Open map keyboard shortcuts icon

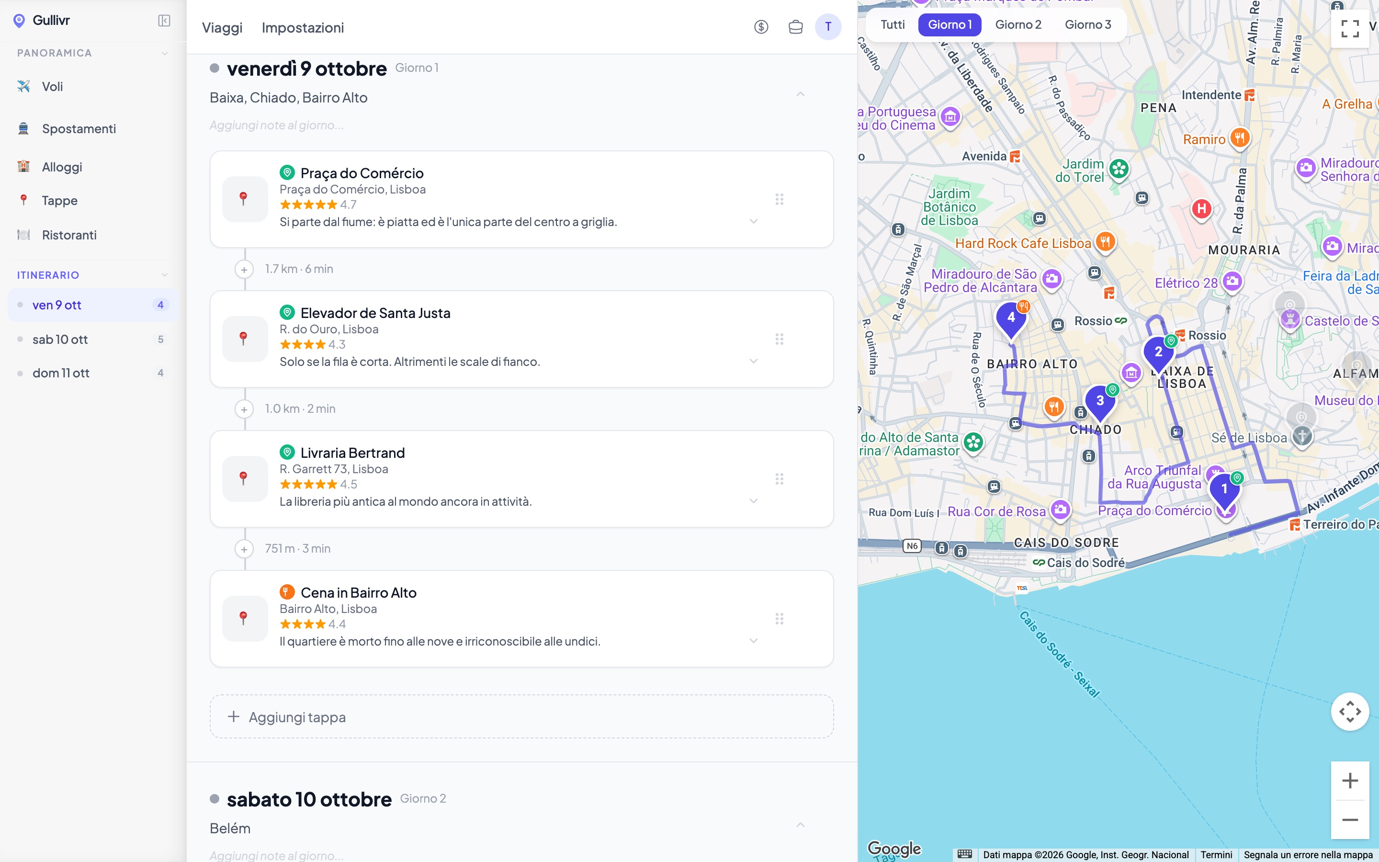(x=965, y=854)
